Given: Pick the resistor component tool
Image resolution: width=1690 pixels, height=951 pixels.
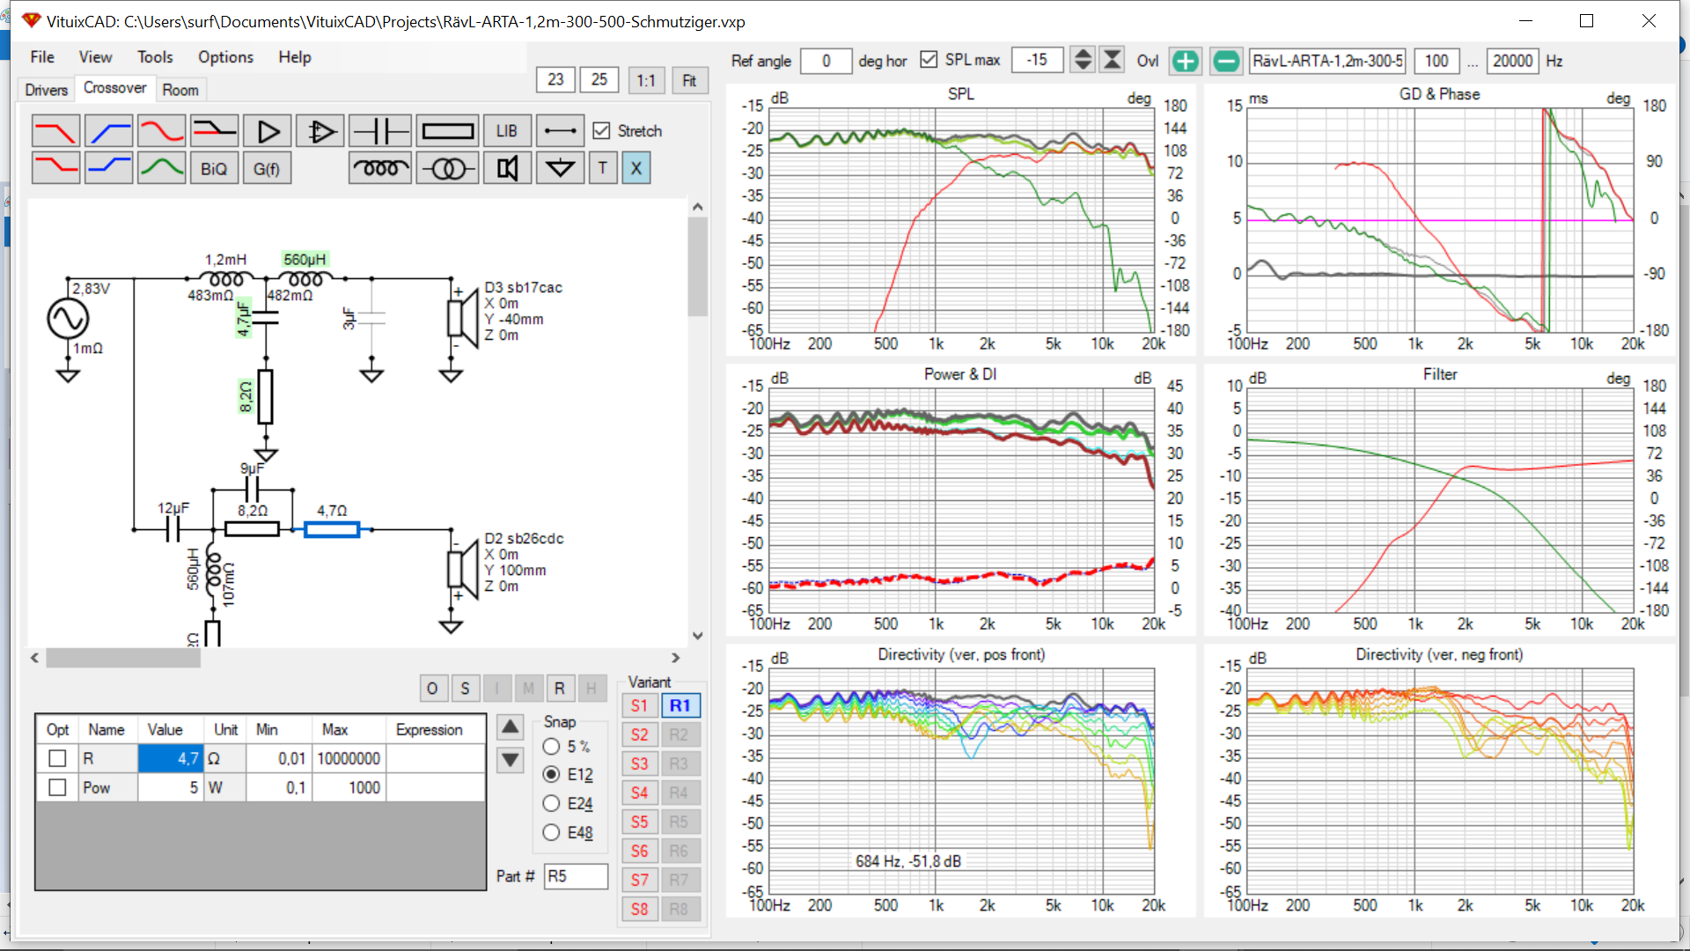Looking at the screenshot, I should [447, 131].
